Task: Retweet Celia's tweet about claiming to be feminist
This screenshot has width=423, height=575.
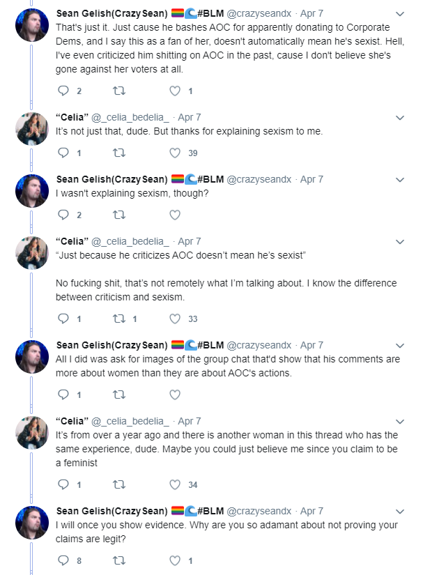Action: pos(118,484)
